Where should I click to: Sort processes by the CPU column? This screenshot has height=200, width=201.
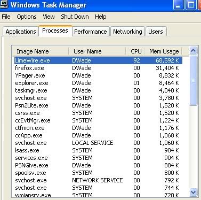click(135, 51)
